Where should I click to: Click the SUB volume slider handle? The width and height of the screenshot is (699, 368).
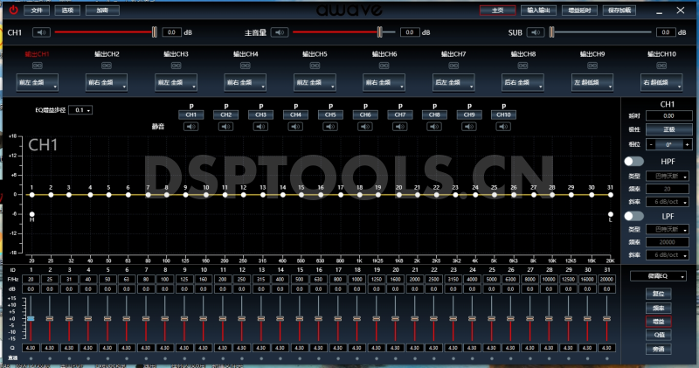click(551, 32)
